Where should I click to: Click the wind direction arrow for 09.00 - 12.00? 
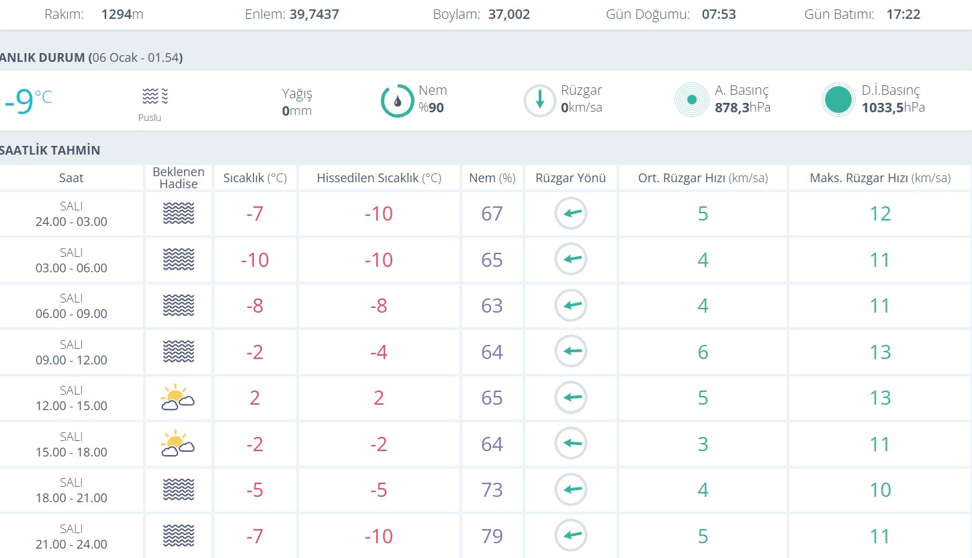[x=571, y=352]
